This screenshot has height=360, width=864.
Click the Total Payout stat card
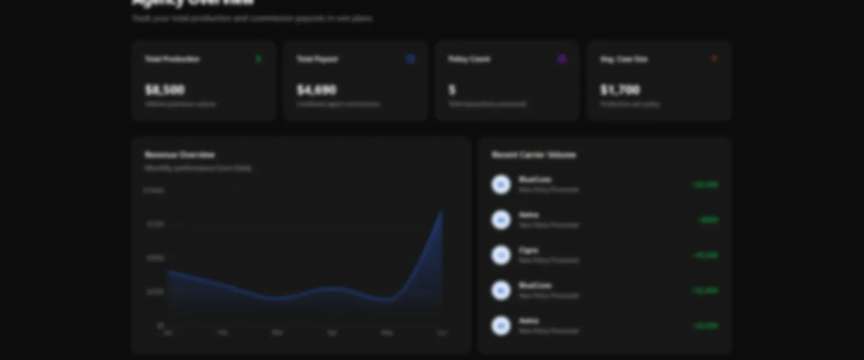click(355, 80)
